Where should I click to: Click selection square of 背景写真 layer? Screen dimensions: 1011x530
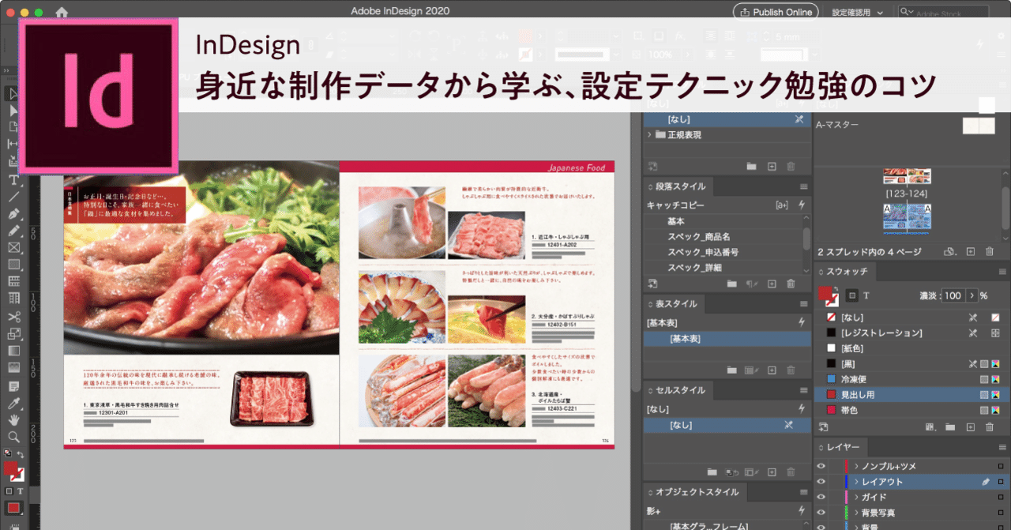pos(1001,513)
